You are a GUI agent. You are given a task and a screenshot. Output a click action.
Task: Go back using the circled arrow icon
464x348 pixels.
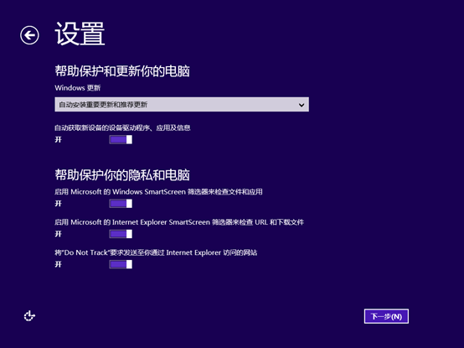point(29,35)
